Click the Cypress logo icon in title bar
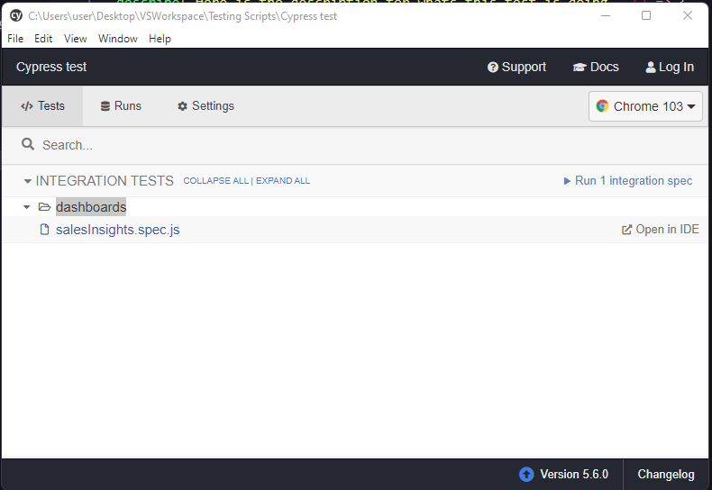 (x=16, y=15)
